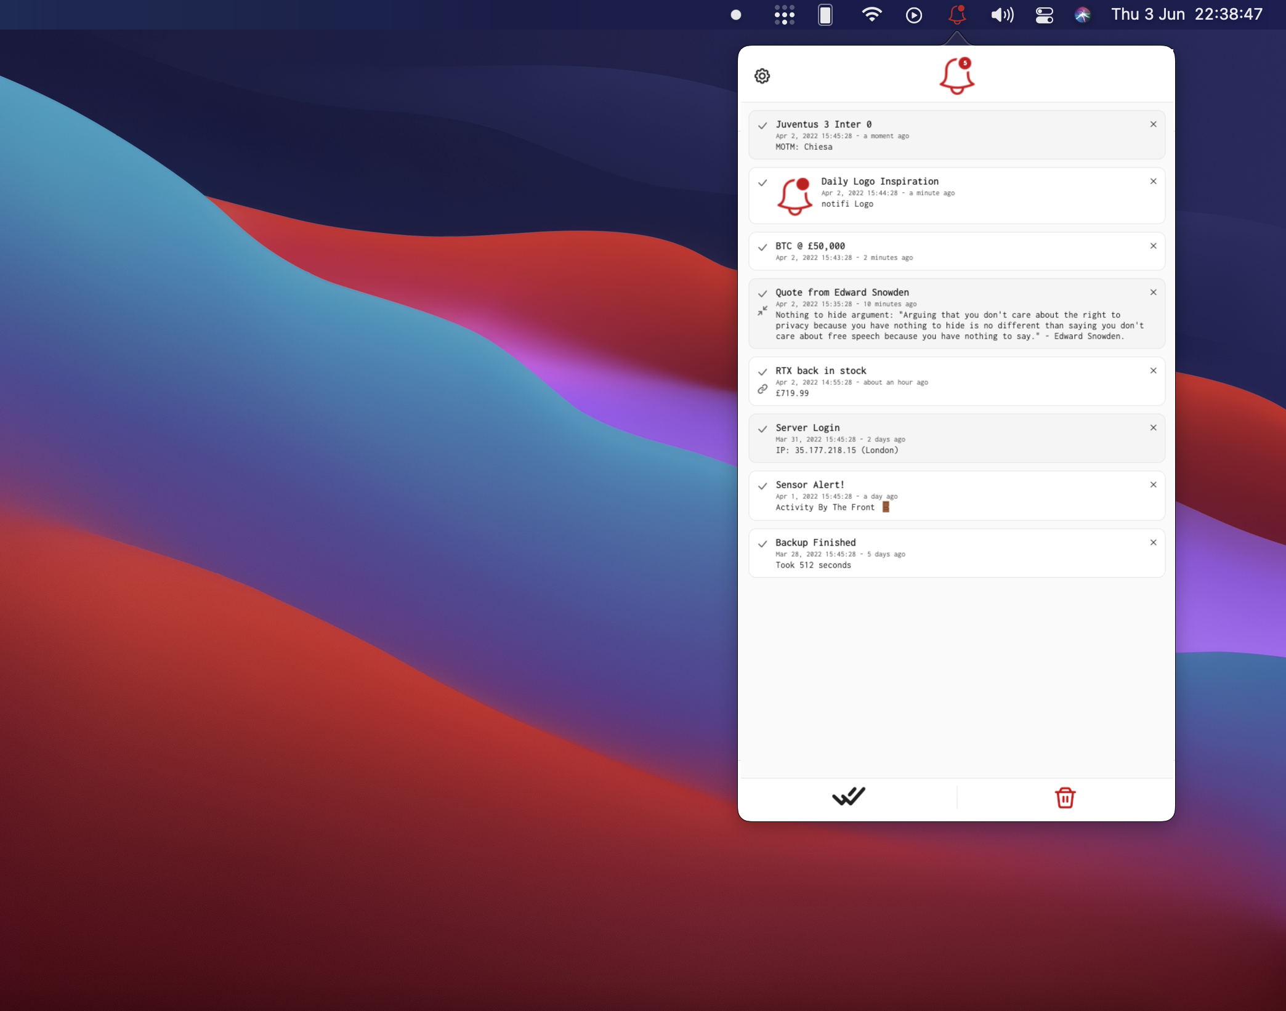
Task: Remove Daily Logo Inspiration notification
Action: coord(1153,181)
